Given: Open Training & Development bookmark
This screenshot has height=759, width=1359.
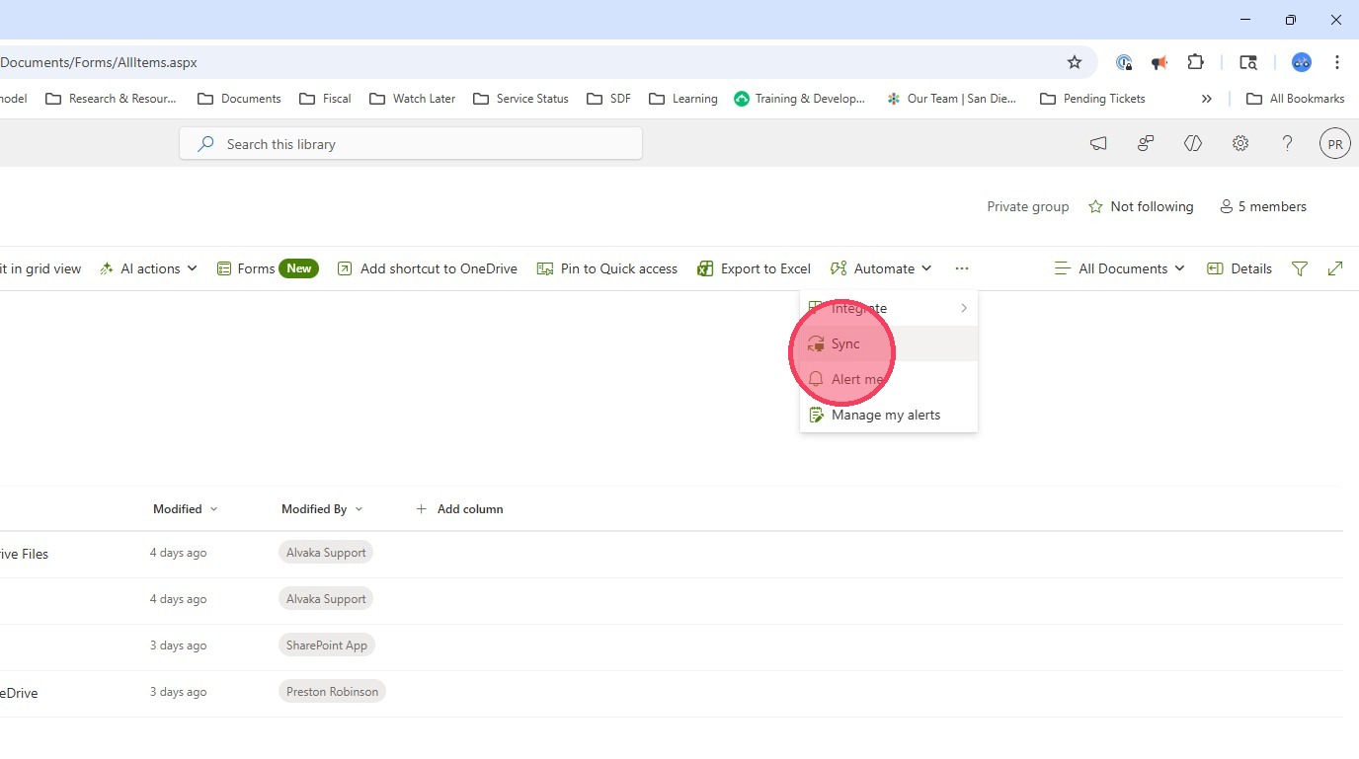Looking at the screenshot, I should click(800, 99).
